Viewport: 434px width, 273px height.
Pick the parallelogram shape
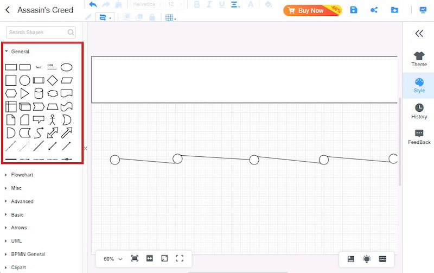66,80
